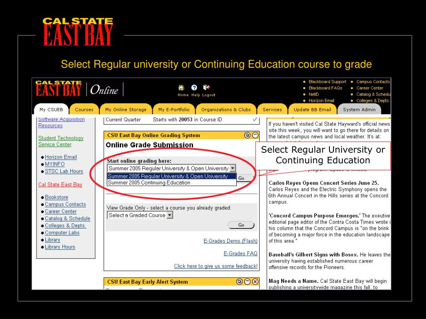Open the System Admin tab

pos(359,110)
